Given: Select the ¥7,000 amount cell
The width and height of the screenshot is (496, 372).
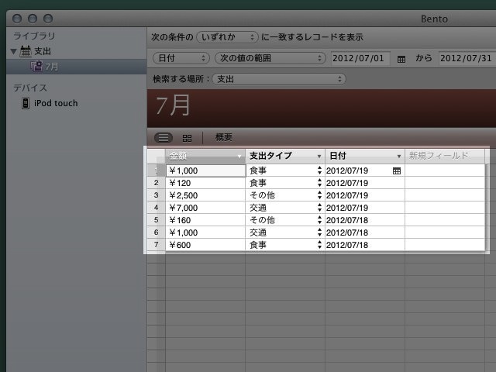Looking at the screenshot, I should [x=205, y=208].
